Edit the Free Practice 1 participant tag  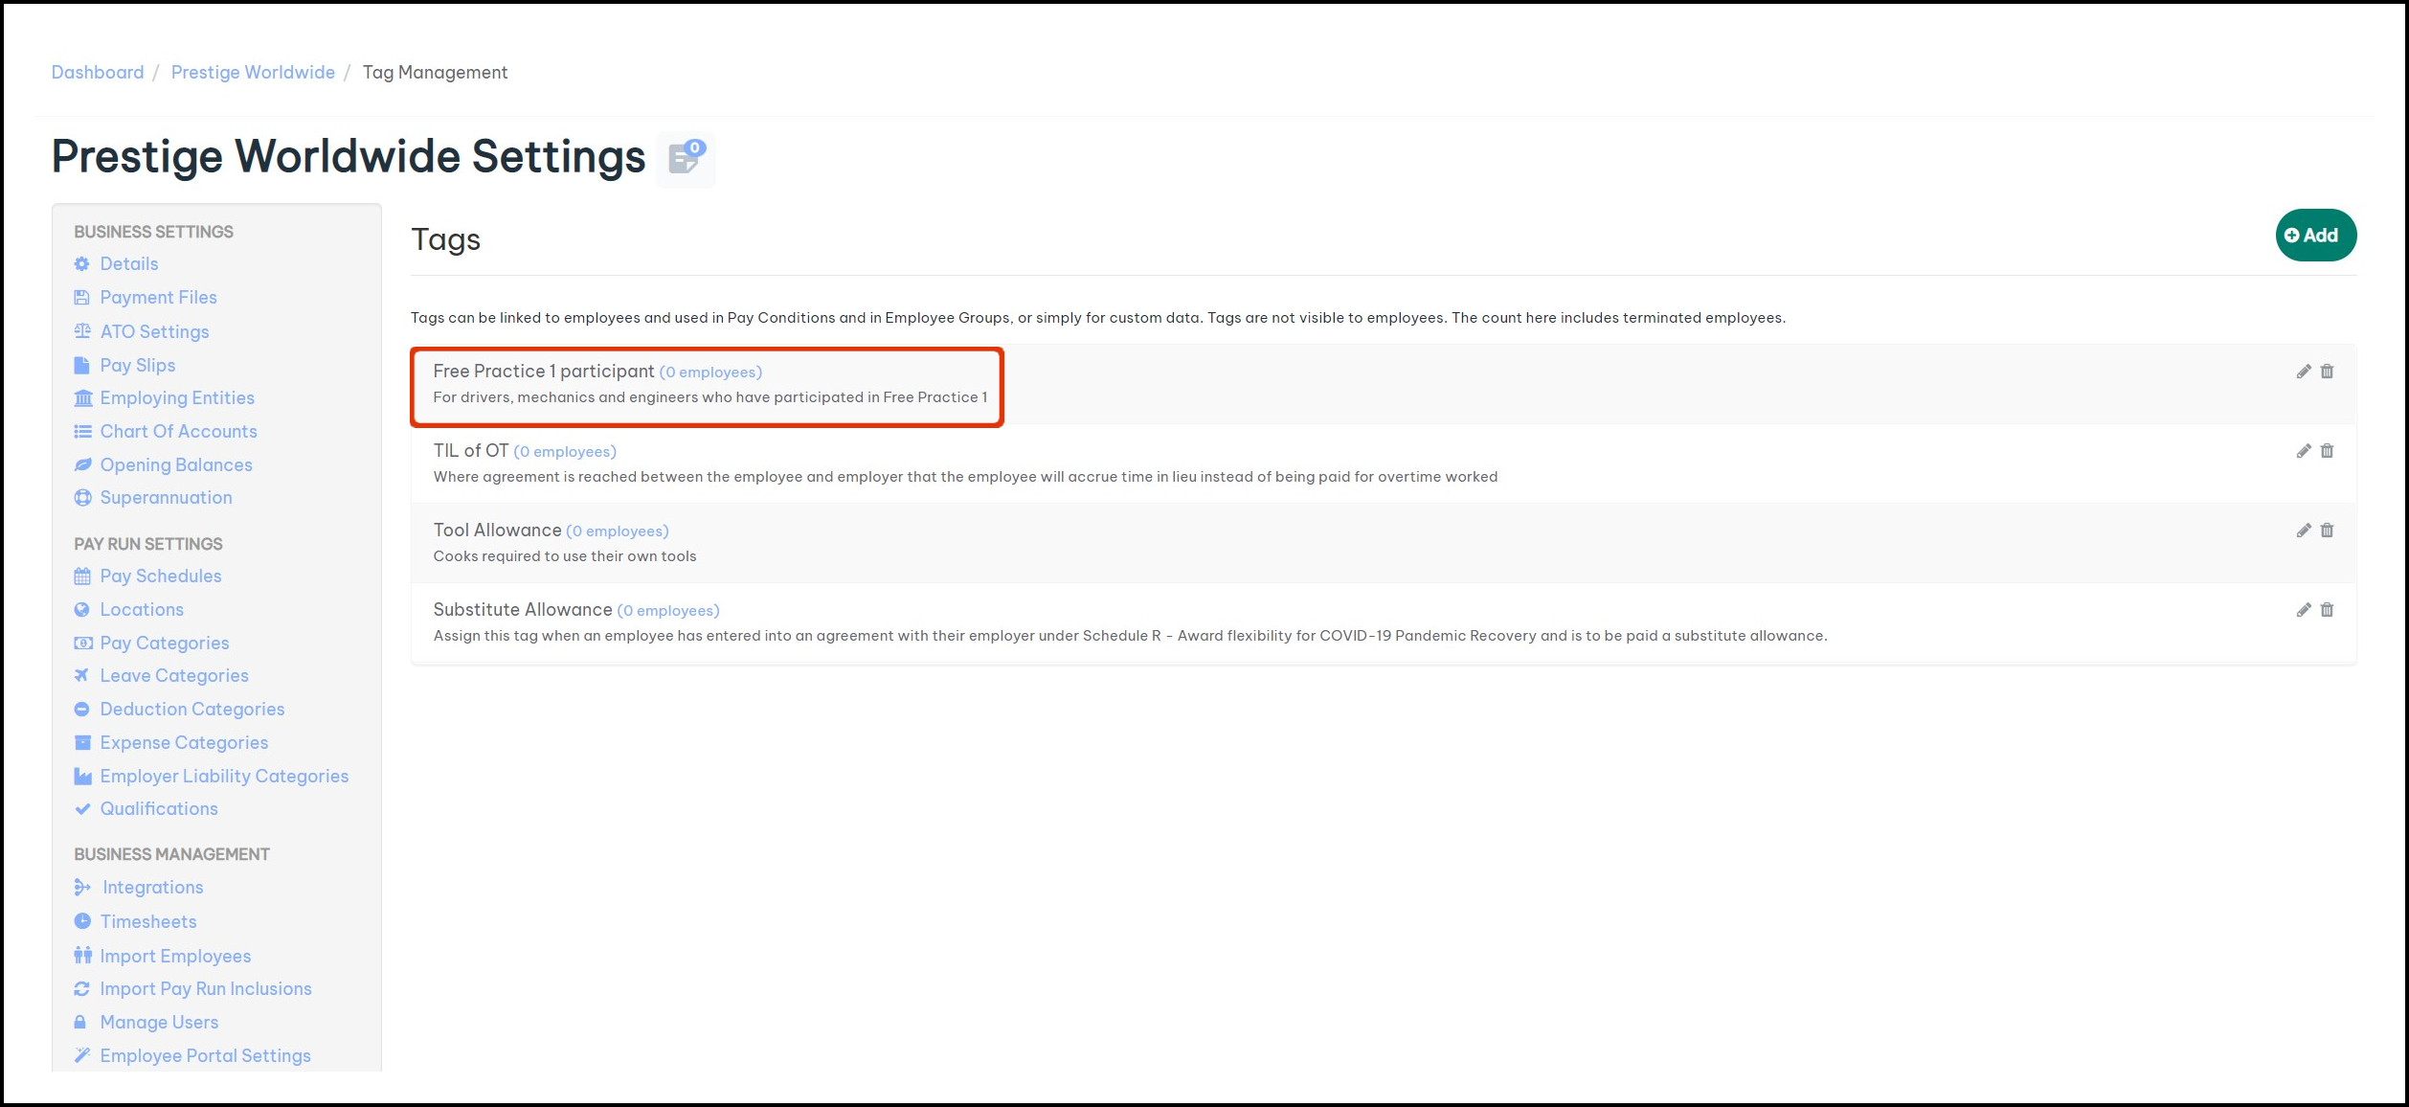[x=2304, y=372]
